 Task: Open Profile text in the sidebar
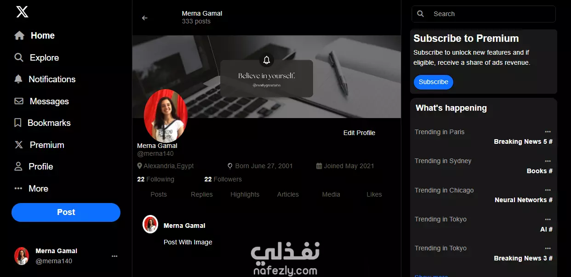coord(41,166)
